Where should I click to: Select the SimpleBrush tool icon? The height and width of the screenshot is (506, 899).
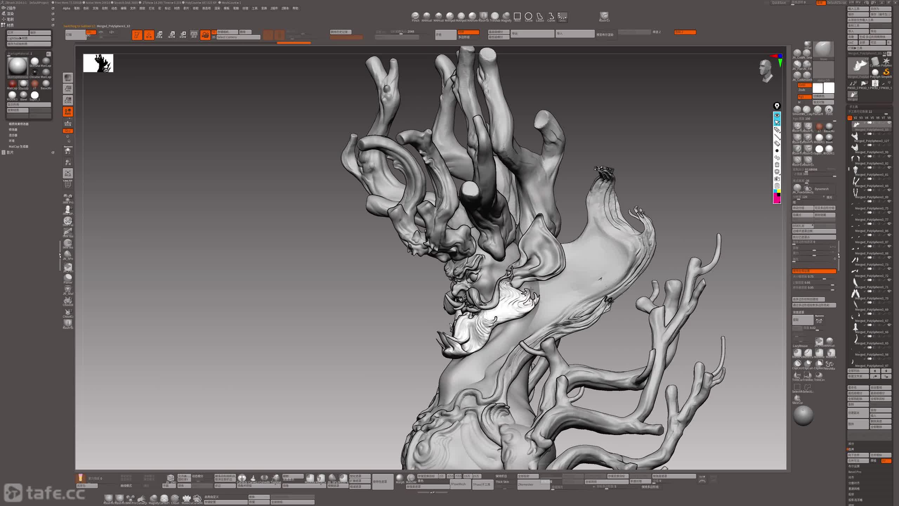pyautogui.click(x=886, y=72)
